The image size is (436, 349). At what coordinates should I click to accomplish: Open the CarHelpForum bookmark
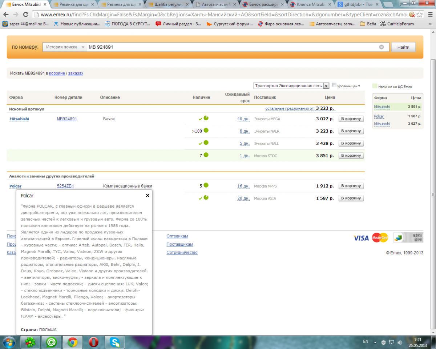397,24
